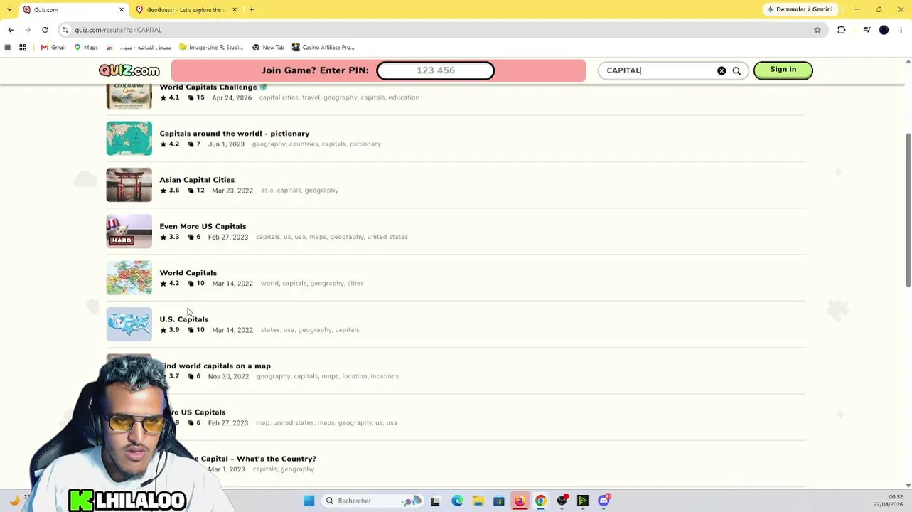Switch to the Quiz.com tab

73,10
